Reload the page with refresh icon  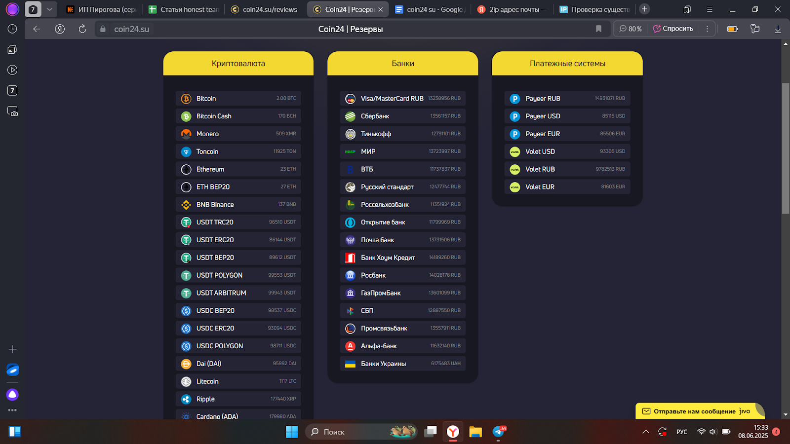[x=82, y=29]
